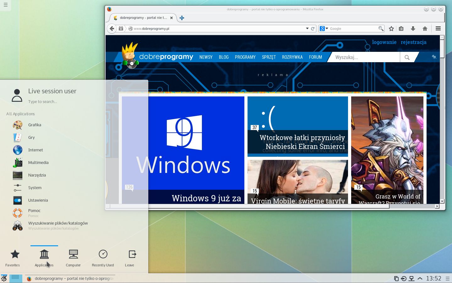Go back using Firefox back arrow
The width and height of the screenshot is (452, 283).
[112, 29]
